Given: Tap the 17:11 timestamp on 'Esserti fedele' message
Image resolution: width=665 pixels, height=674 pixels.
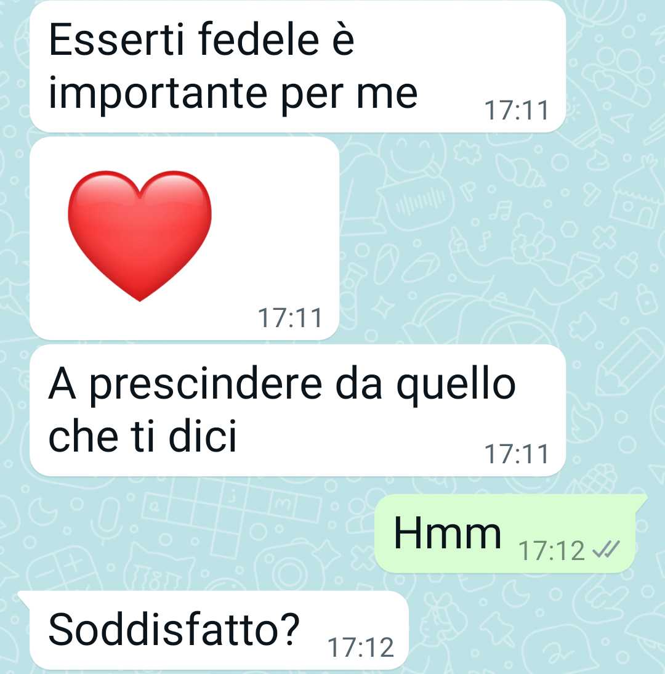Looking at the screenshot, I should click(x=517, y=110).
